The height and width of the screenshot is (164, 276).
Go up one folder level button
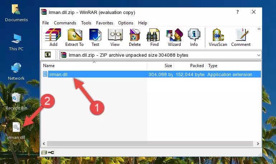48,55
